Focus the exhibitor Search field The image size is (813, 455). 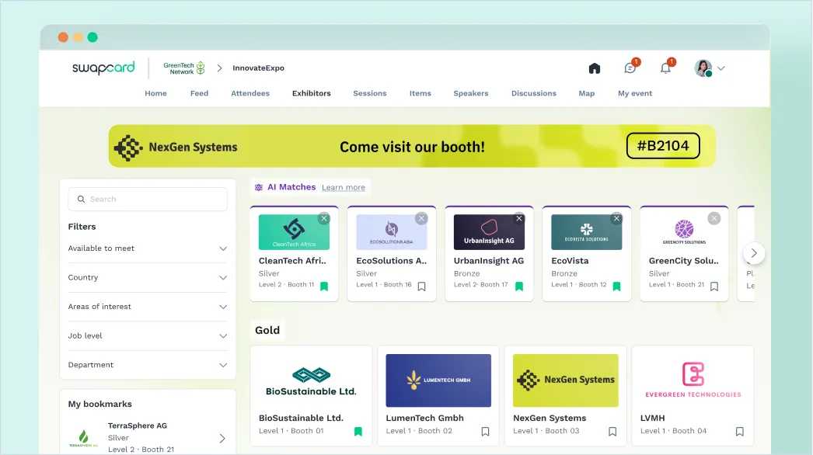click(x=148, y=199)
